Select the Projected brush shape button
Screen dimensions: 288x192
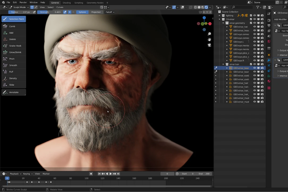96,12
